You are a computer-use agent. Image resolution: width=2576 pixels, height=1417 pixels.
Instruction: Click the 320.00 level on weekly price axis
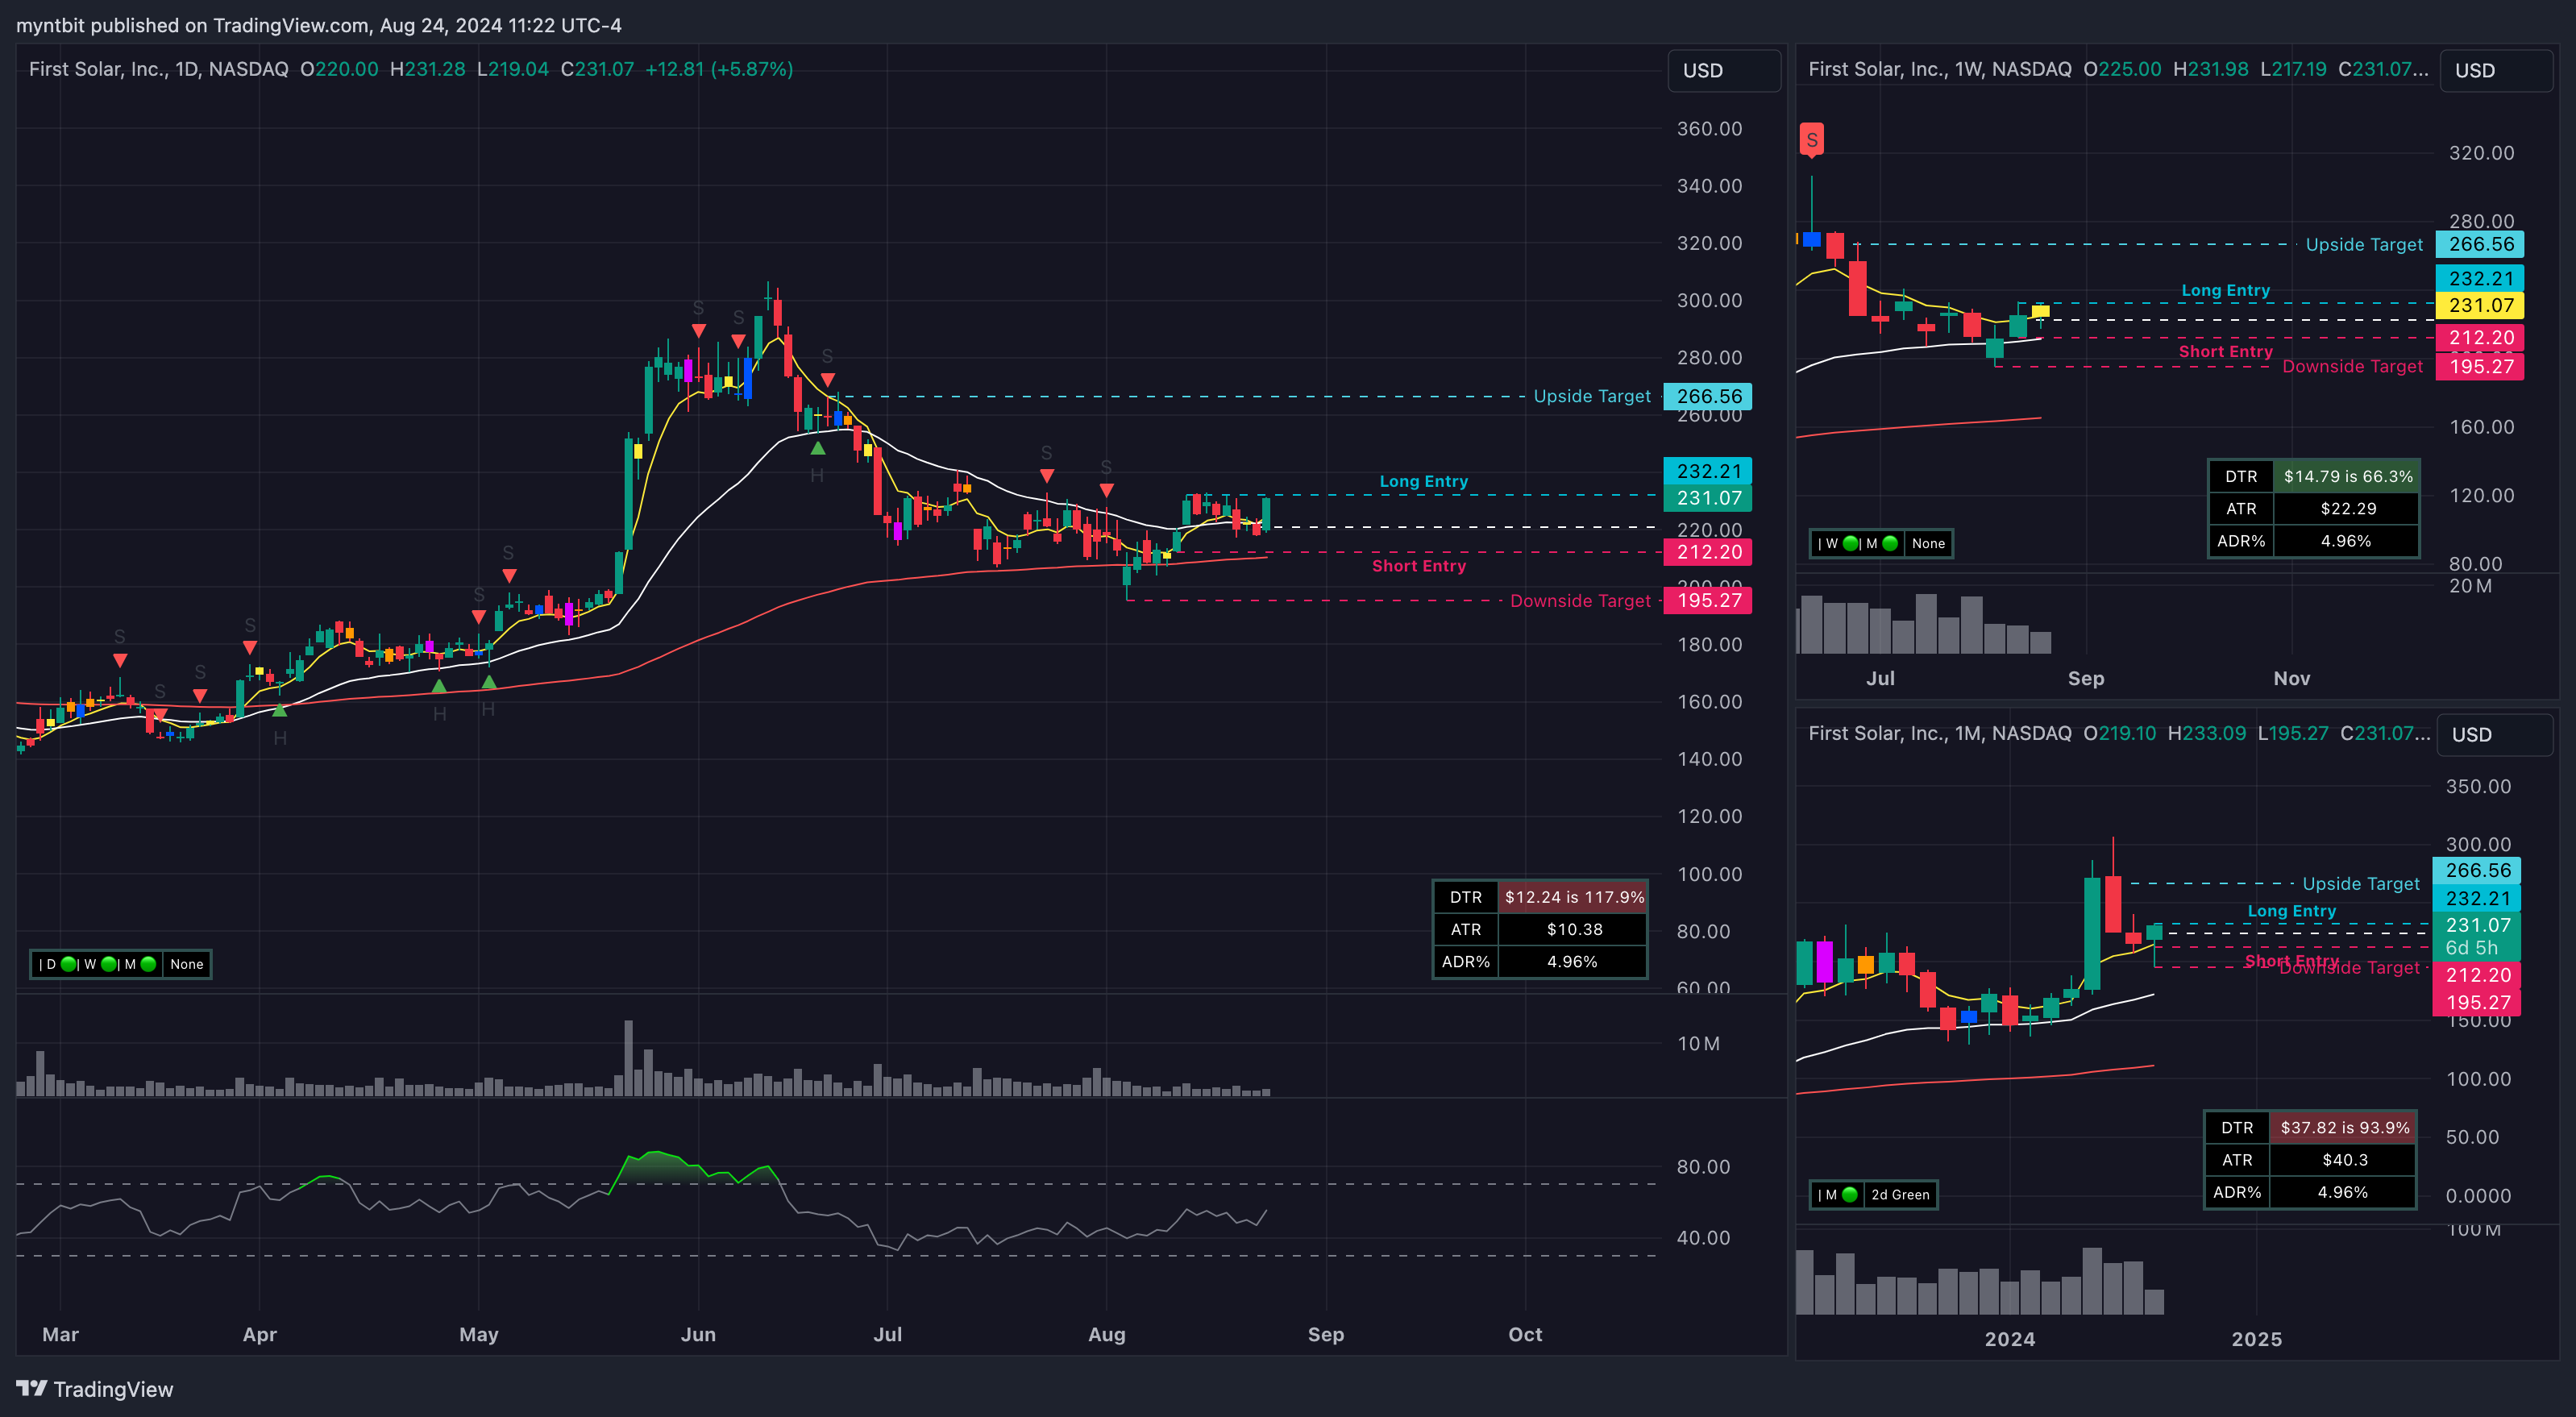[2481, 152]
